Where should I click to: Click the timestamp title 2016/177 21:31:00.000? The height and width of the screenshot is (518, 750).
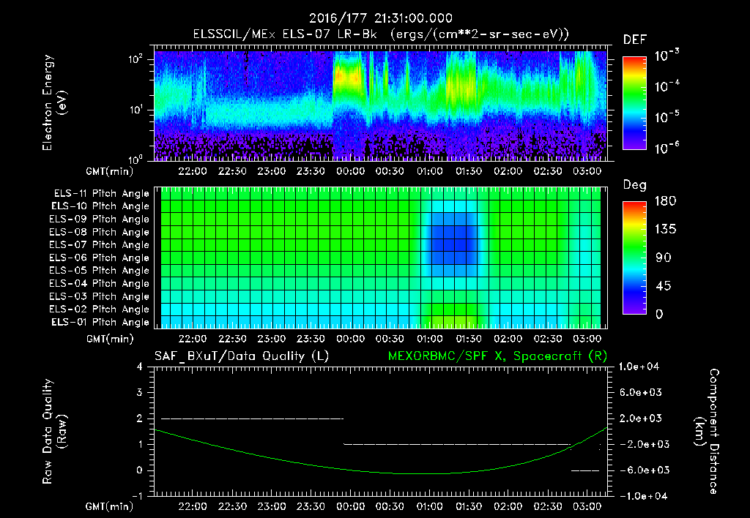pyautogui.click(x=380, y=18)
